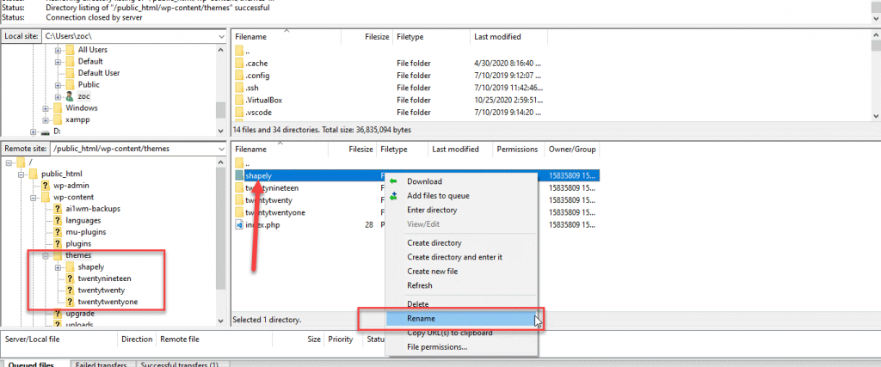Expand the Public folder in local tree

(x=58, y=85)
